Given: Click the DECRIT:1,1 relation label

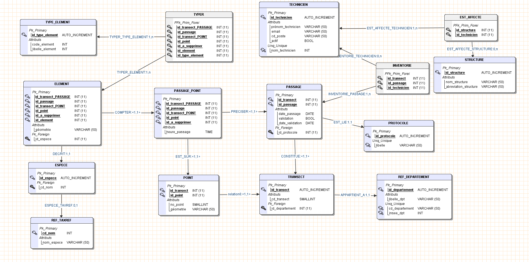Looking at the screenshot, I should pyautogui.click(x=62, y=154).
